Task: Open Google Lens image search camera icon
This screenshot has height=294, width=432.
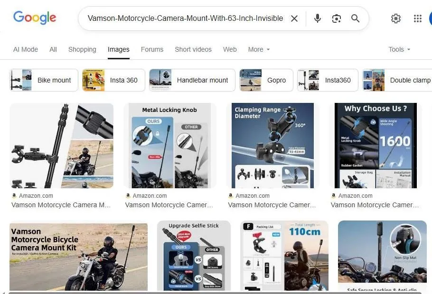Action: pyautogui.click(x=337, y=18)
